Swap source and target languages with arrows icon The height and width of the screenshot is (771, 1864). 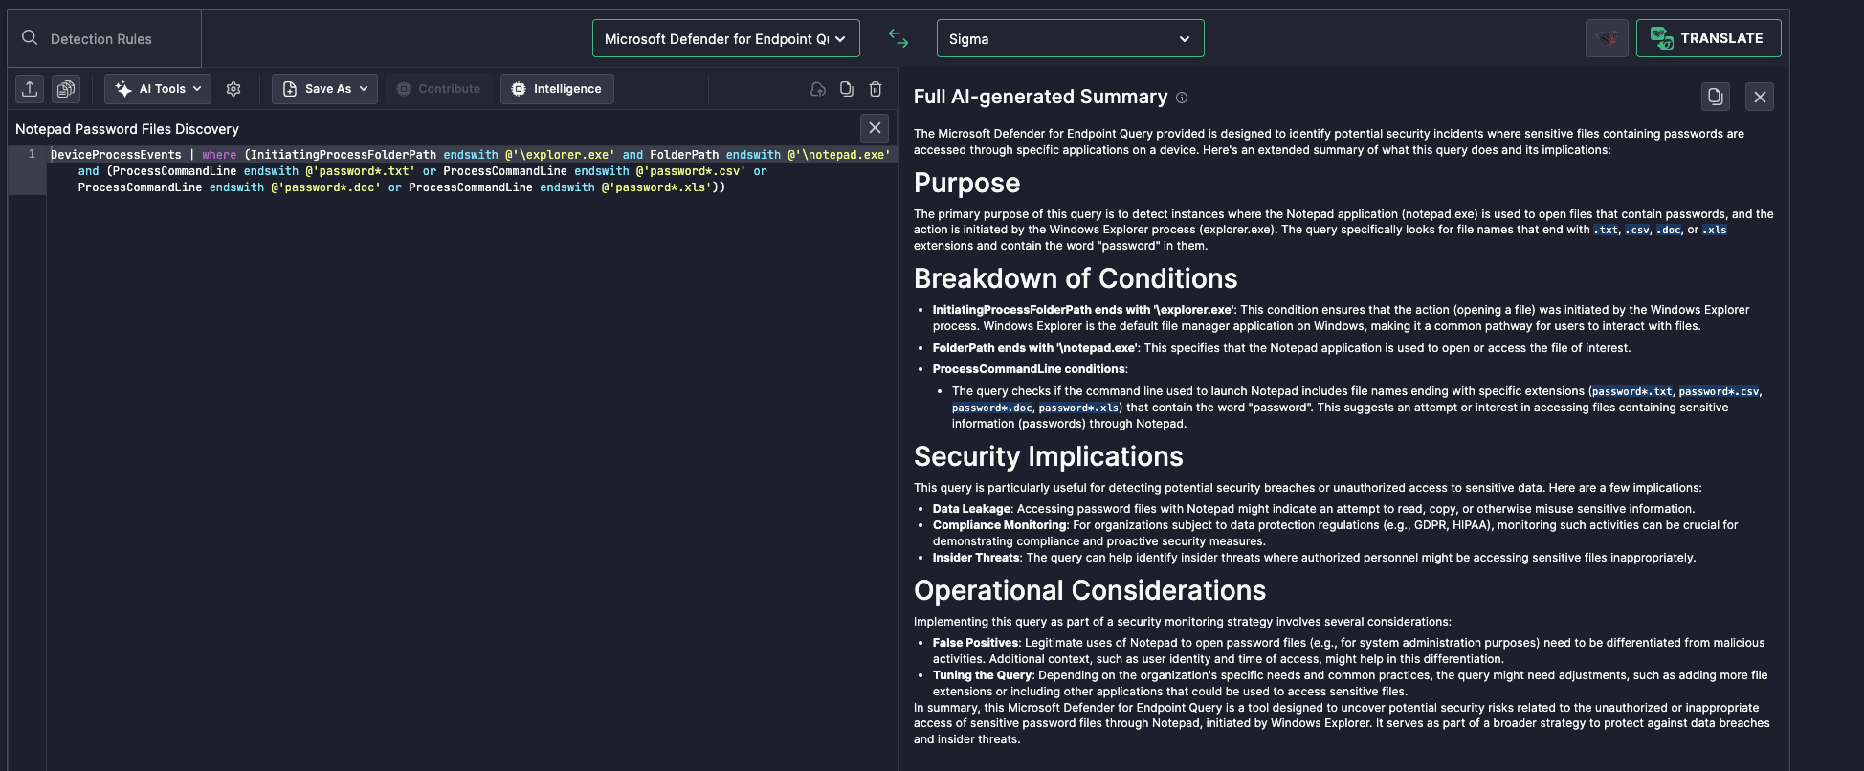click(x=899, y=38)
